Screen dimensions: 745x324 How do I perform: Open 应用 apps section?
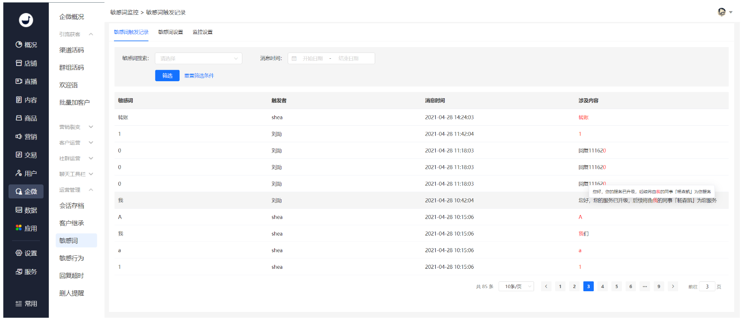tap(26, 228)
